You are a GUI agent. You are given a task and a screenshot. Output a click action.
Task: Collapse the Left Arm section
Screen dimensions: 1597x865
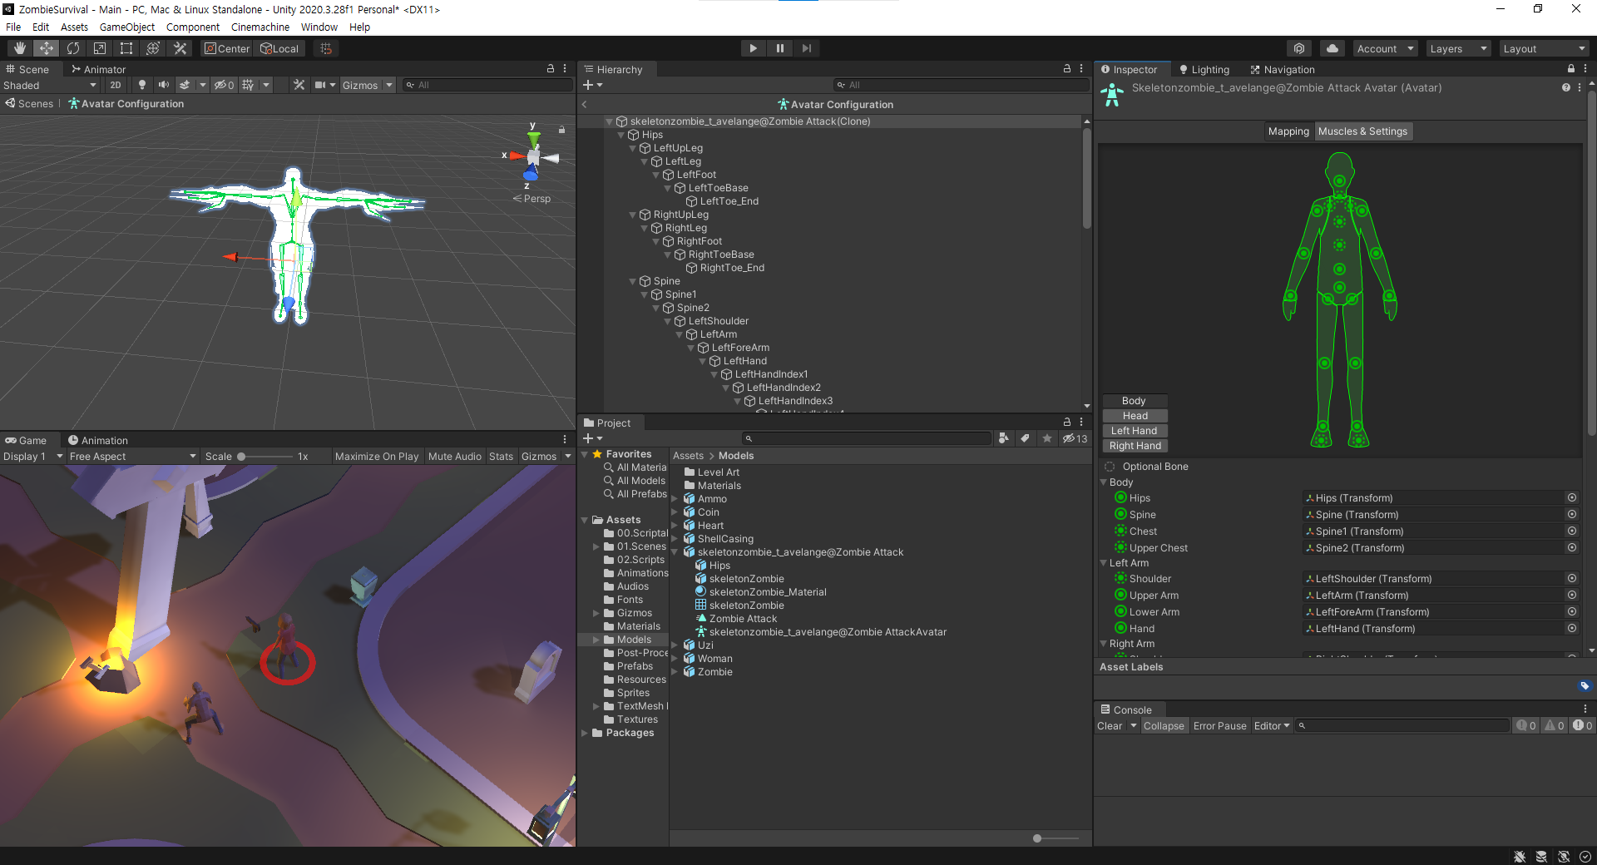point(1104,563)
